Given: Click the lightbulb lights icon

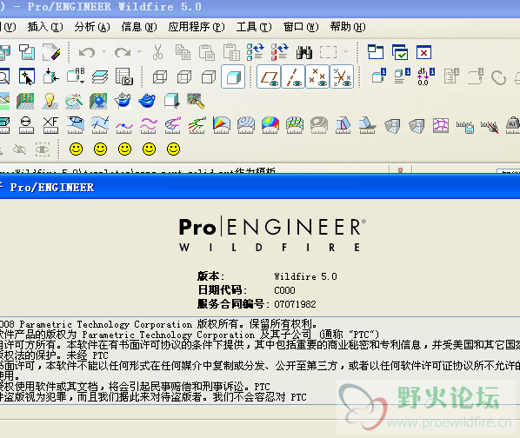Looking at the screenshot, I should pyautogui.click(x=50, y=101).
